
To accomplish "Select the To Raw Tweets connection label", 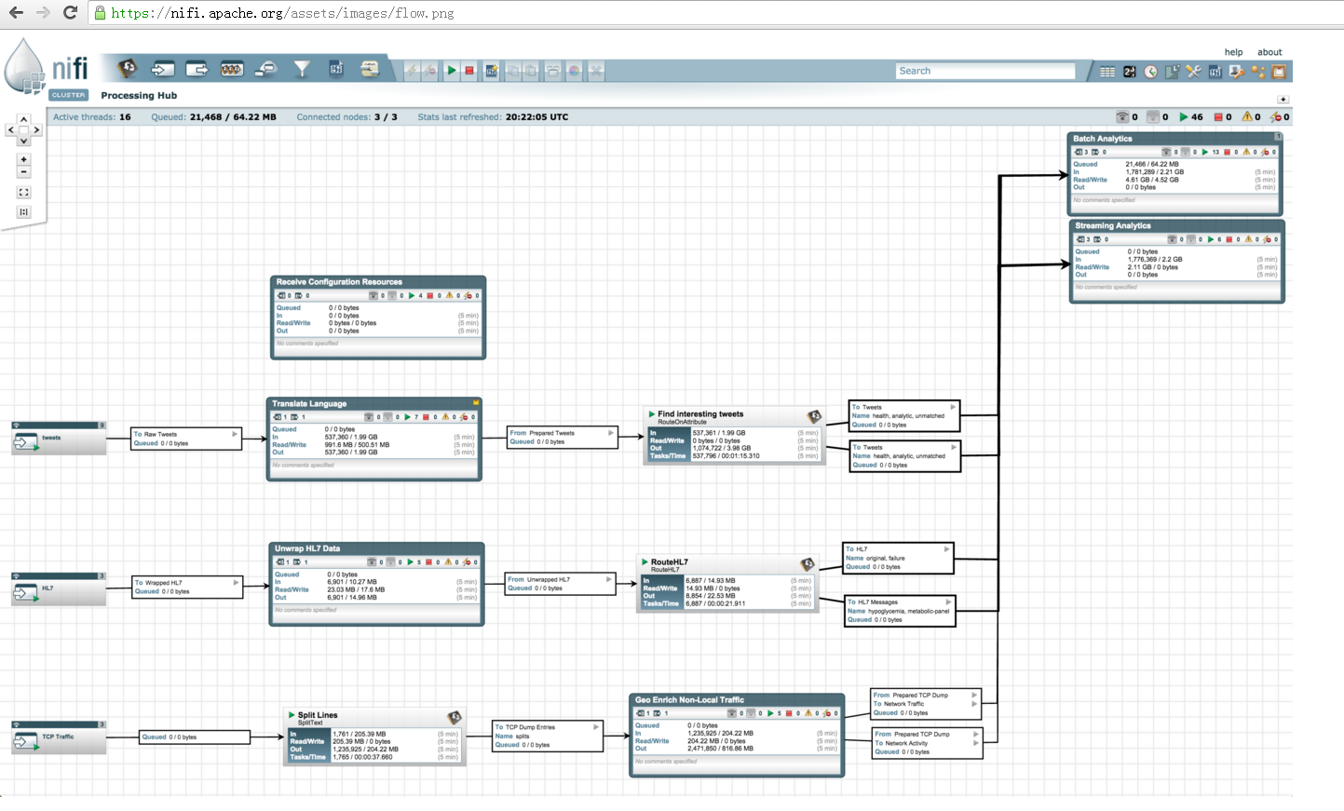I will click(186, 439).
